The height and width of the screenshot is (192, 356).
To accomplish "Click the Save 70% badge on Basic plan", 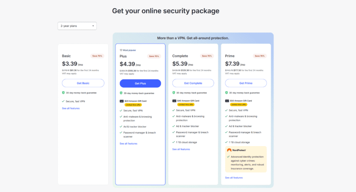I will click(97, 56).
